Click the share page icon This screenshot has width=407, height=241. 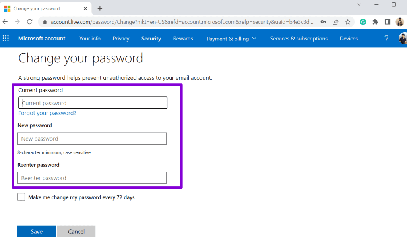tap(335, 22)
